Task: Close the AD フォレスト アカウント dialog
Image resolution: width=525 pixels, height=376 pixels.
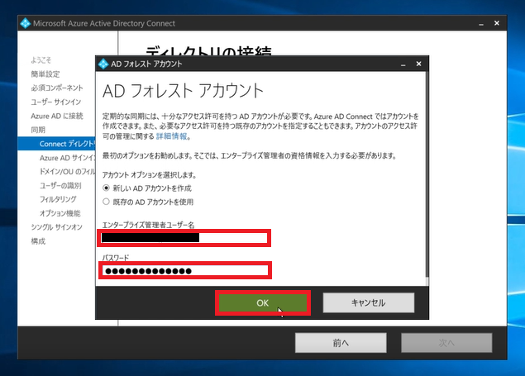Action: 418,64
